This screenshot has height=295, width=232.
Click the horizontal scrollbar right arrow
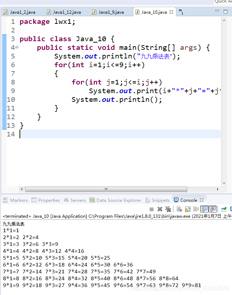pos(218,189)
